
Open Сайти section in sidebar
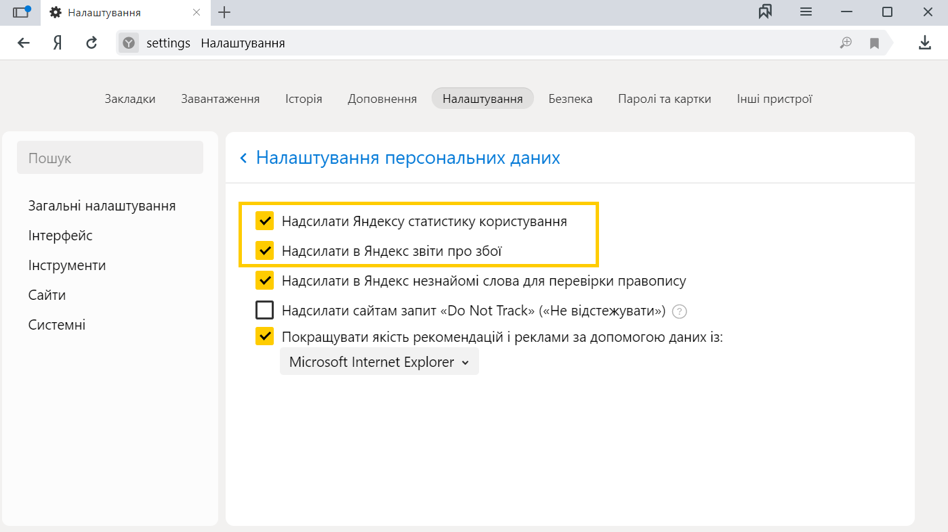[47, 295]
